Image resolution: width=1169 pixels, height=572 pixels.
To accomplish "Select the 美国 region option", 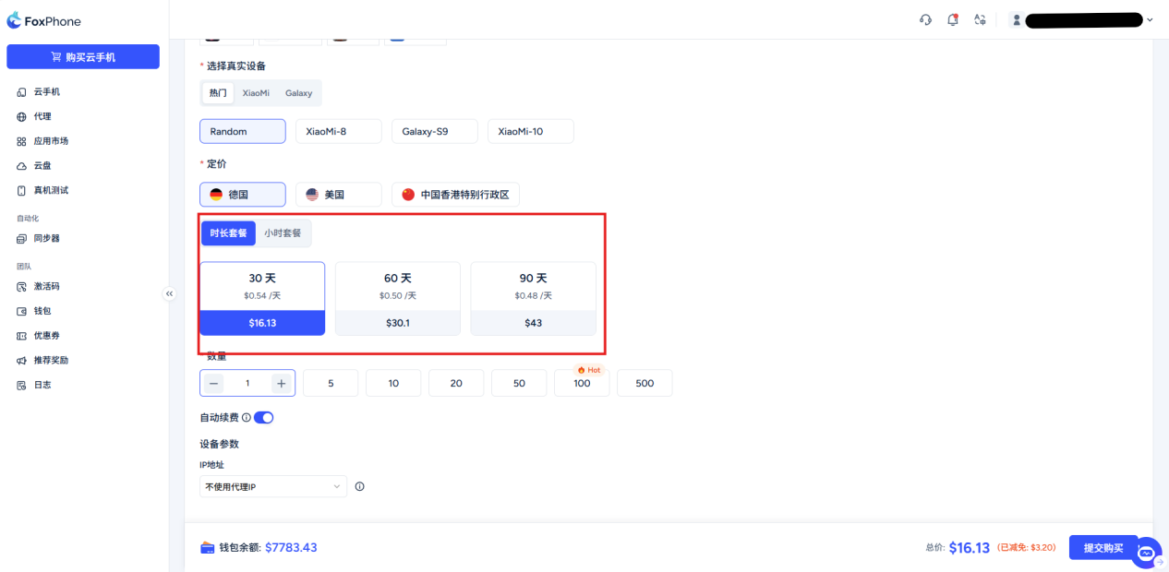I will pyautogui.click(x=338, y=195).
